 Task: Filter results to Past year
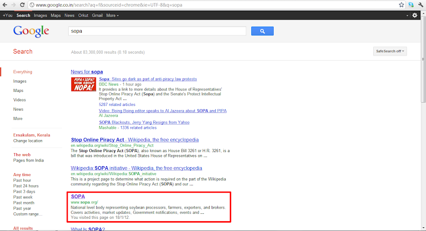click(x=22, y=209)
